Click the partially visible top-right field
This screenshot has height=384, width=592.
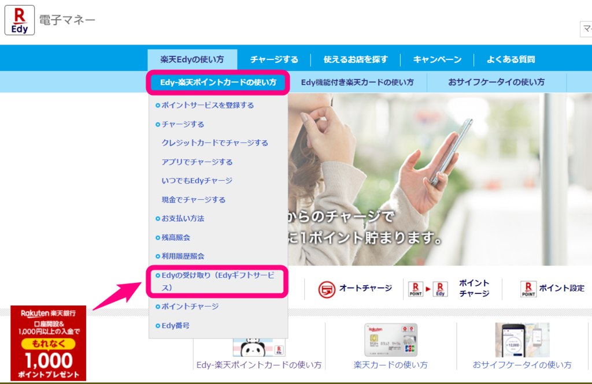(586, 29)
